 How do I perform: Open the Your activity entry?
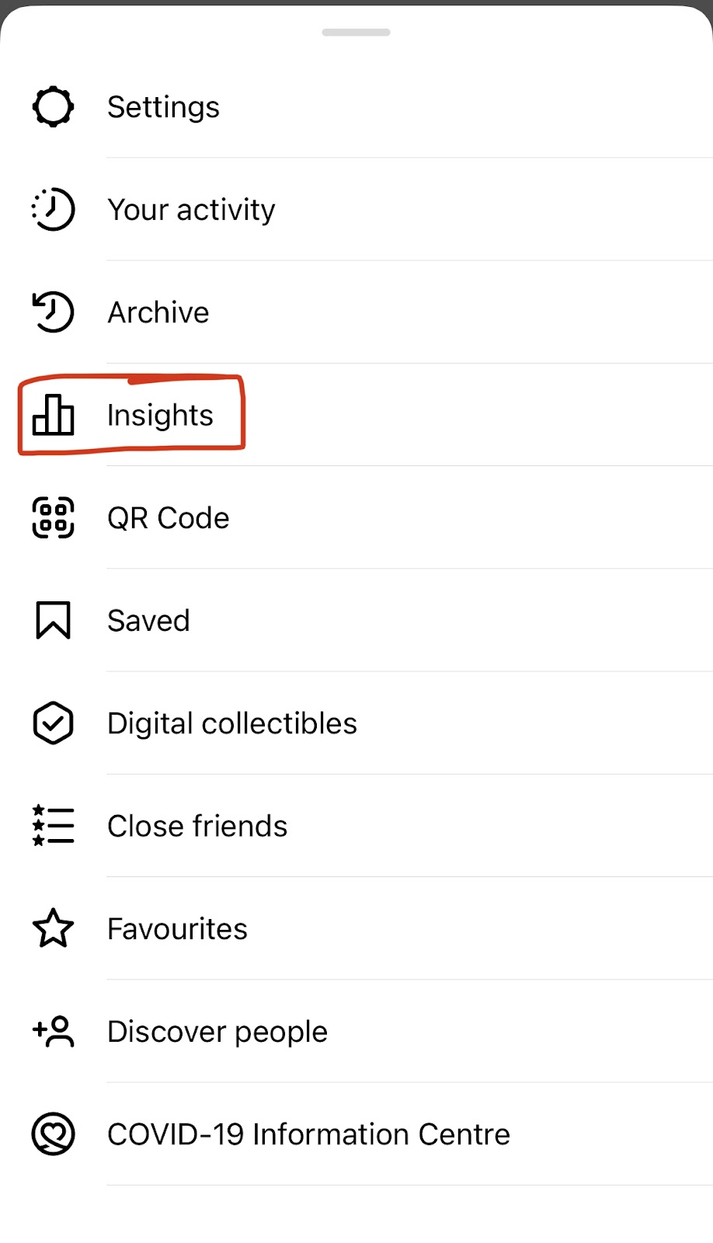click(x=191, y=210)
